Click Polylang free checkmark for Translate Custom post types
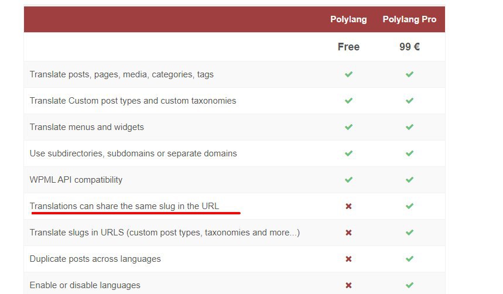This screenshot has width=503, height=294. tap(348, 101)
